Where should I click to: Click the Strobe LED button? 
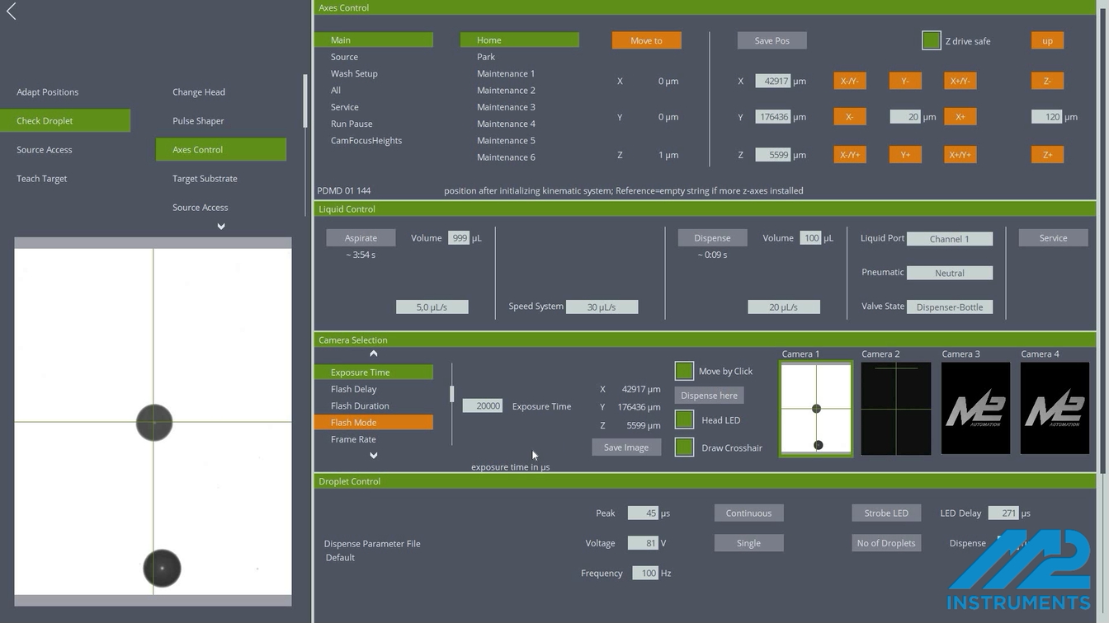pyautogui.click(x=886, y=513)
